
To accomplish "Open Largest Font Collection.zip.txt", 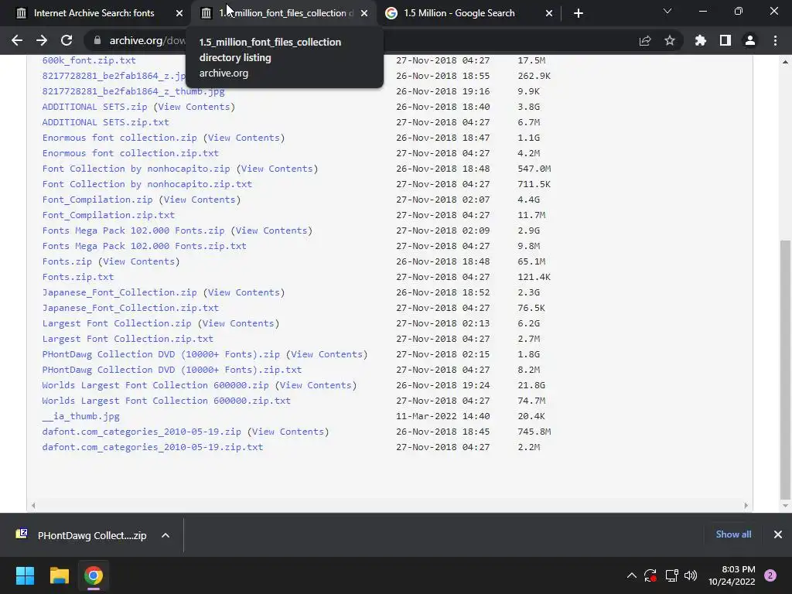I will pyautogui.click(x=128, y=339).
